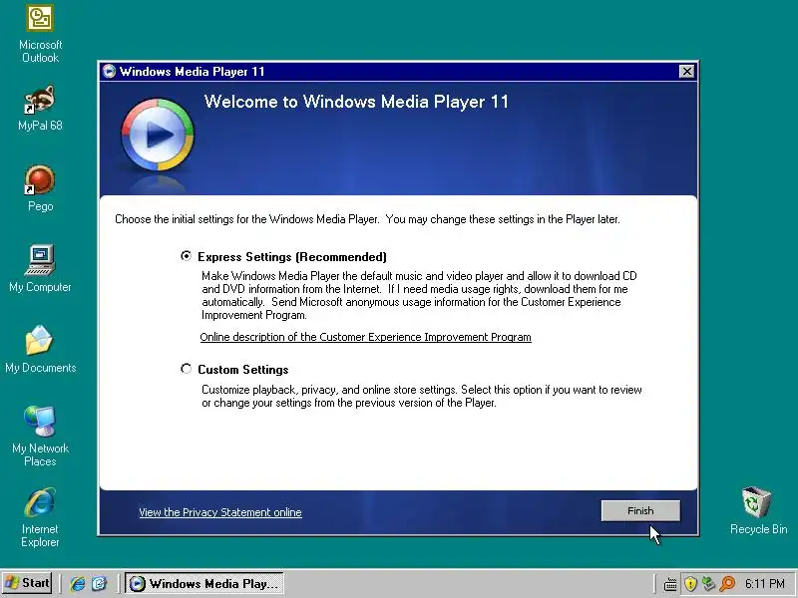View the Privacy Statement online
Screen dimensions: 798x598
tap(220, 512)
